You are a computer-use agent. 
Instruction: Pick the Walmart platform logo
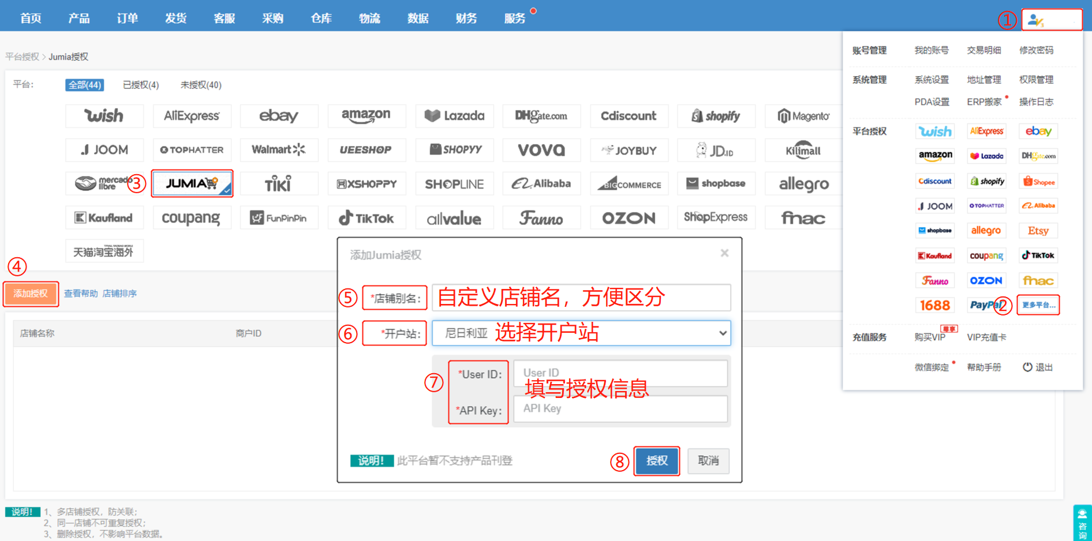[279, 150]
